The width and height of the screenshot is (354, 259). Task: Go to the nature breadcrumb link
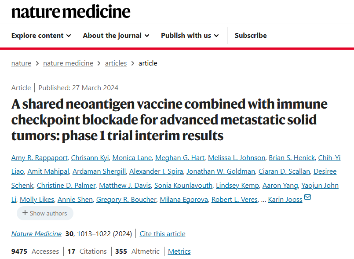[x=21, y=63]
